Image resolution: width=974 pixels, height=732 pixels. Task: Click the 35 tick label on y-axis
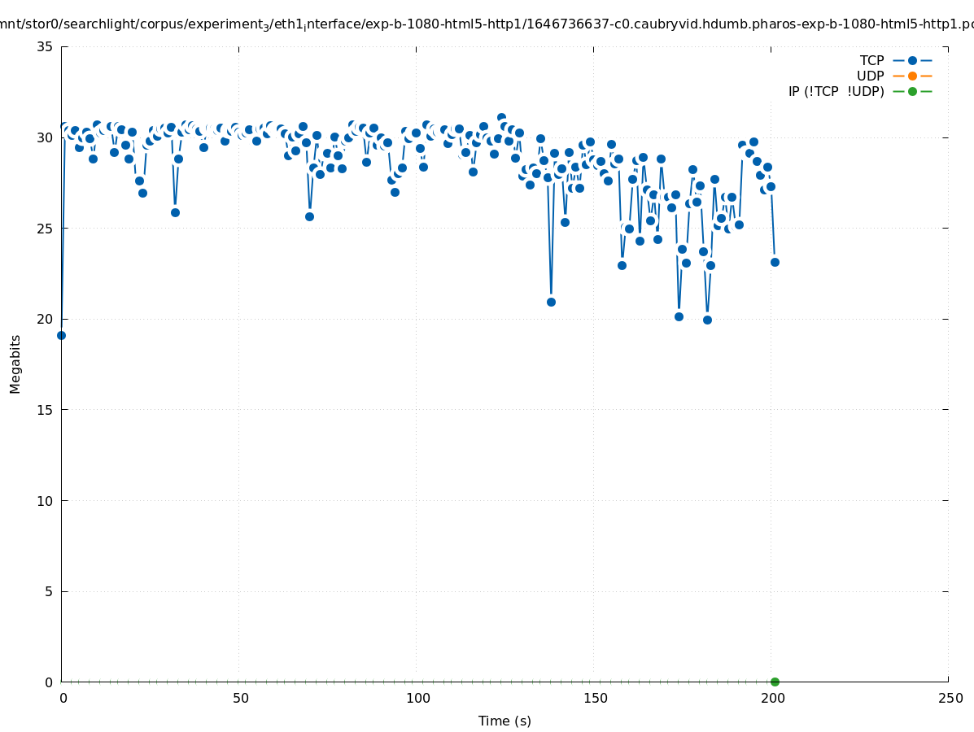(45, 46)
